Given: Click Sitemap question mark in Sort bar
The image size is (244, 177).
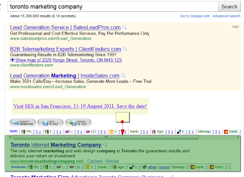Looking at the screenshot, I should [x=213, y=132].
